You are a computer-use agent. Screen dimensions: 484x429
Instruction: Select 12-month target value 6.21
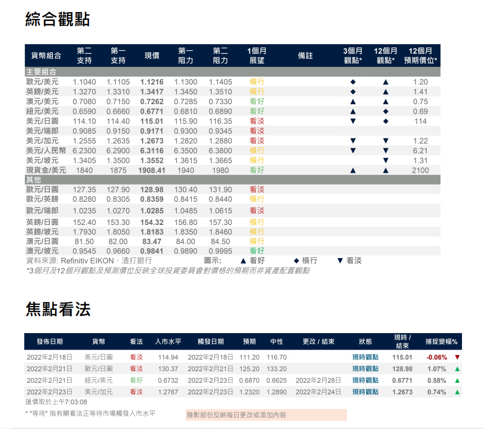pyautogui.click(x=421, y=151)
